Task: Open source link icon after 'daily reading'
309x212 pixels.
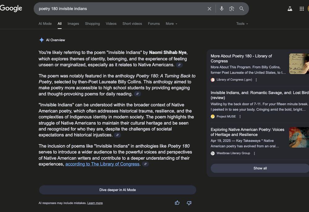Action: click(x=138, y=94)
